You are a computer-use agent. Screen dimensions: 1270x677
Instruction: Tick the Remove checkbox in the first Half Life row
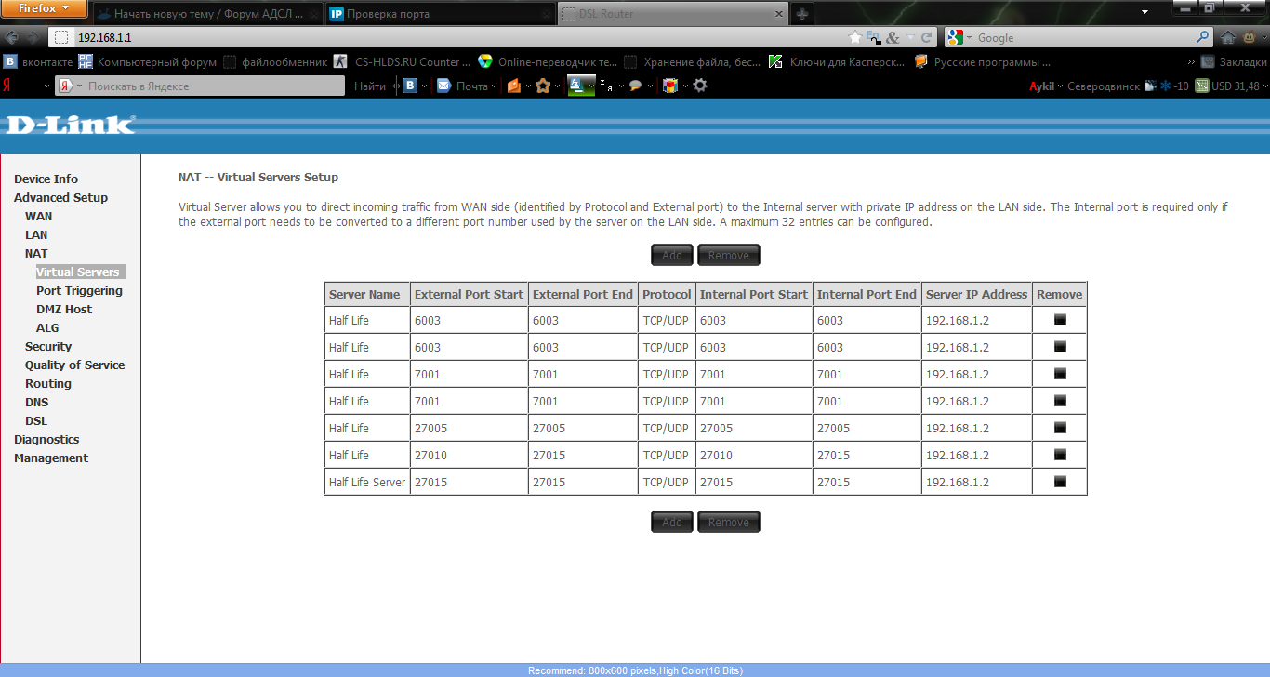coord(1060,320)
